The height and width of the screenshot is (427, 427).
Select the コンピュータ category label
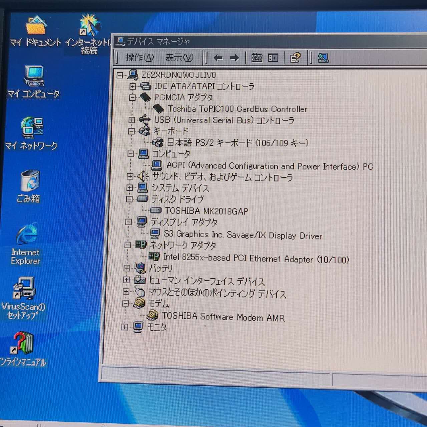[x=171, y=154]
